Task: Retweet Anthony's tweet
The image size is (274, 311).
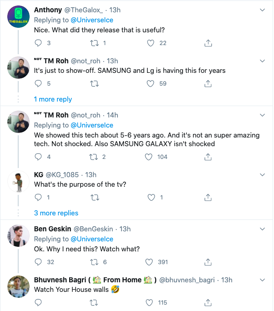Action: pyautogui.click(x=94, y=43)
